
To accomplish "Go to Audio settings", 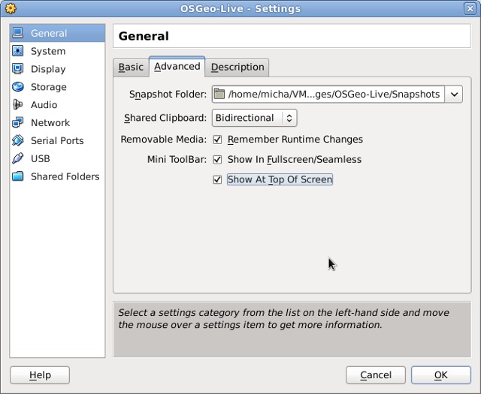I will click(57, 105).
